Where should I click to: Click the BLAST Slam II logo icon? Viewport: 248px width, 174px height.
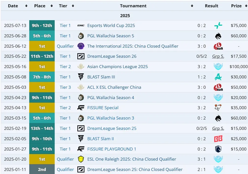click(x=81, y=139)
